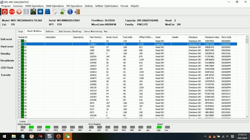The image size is (250, 140).
Task: Select the highlighted module 02 row
Action: [x=127, y=44]
